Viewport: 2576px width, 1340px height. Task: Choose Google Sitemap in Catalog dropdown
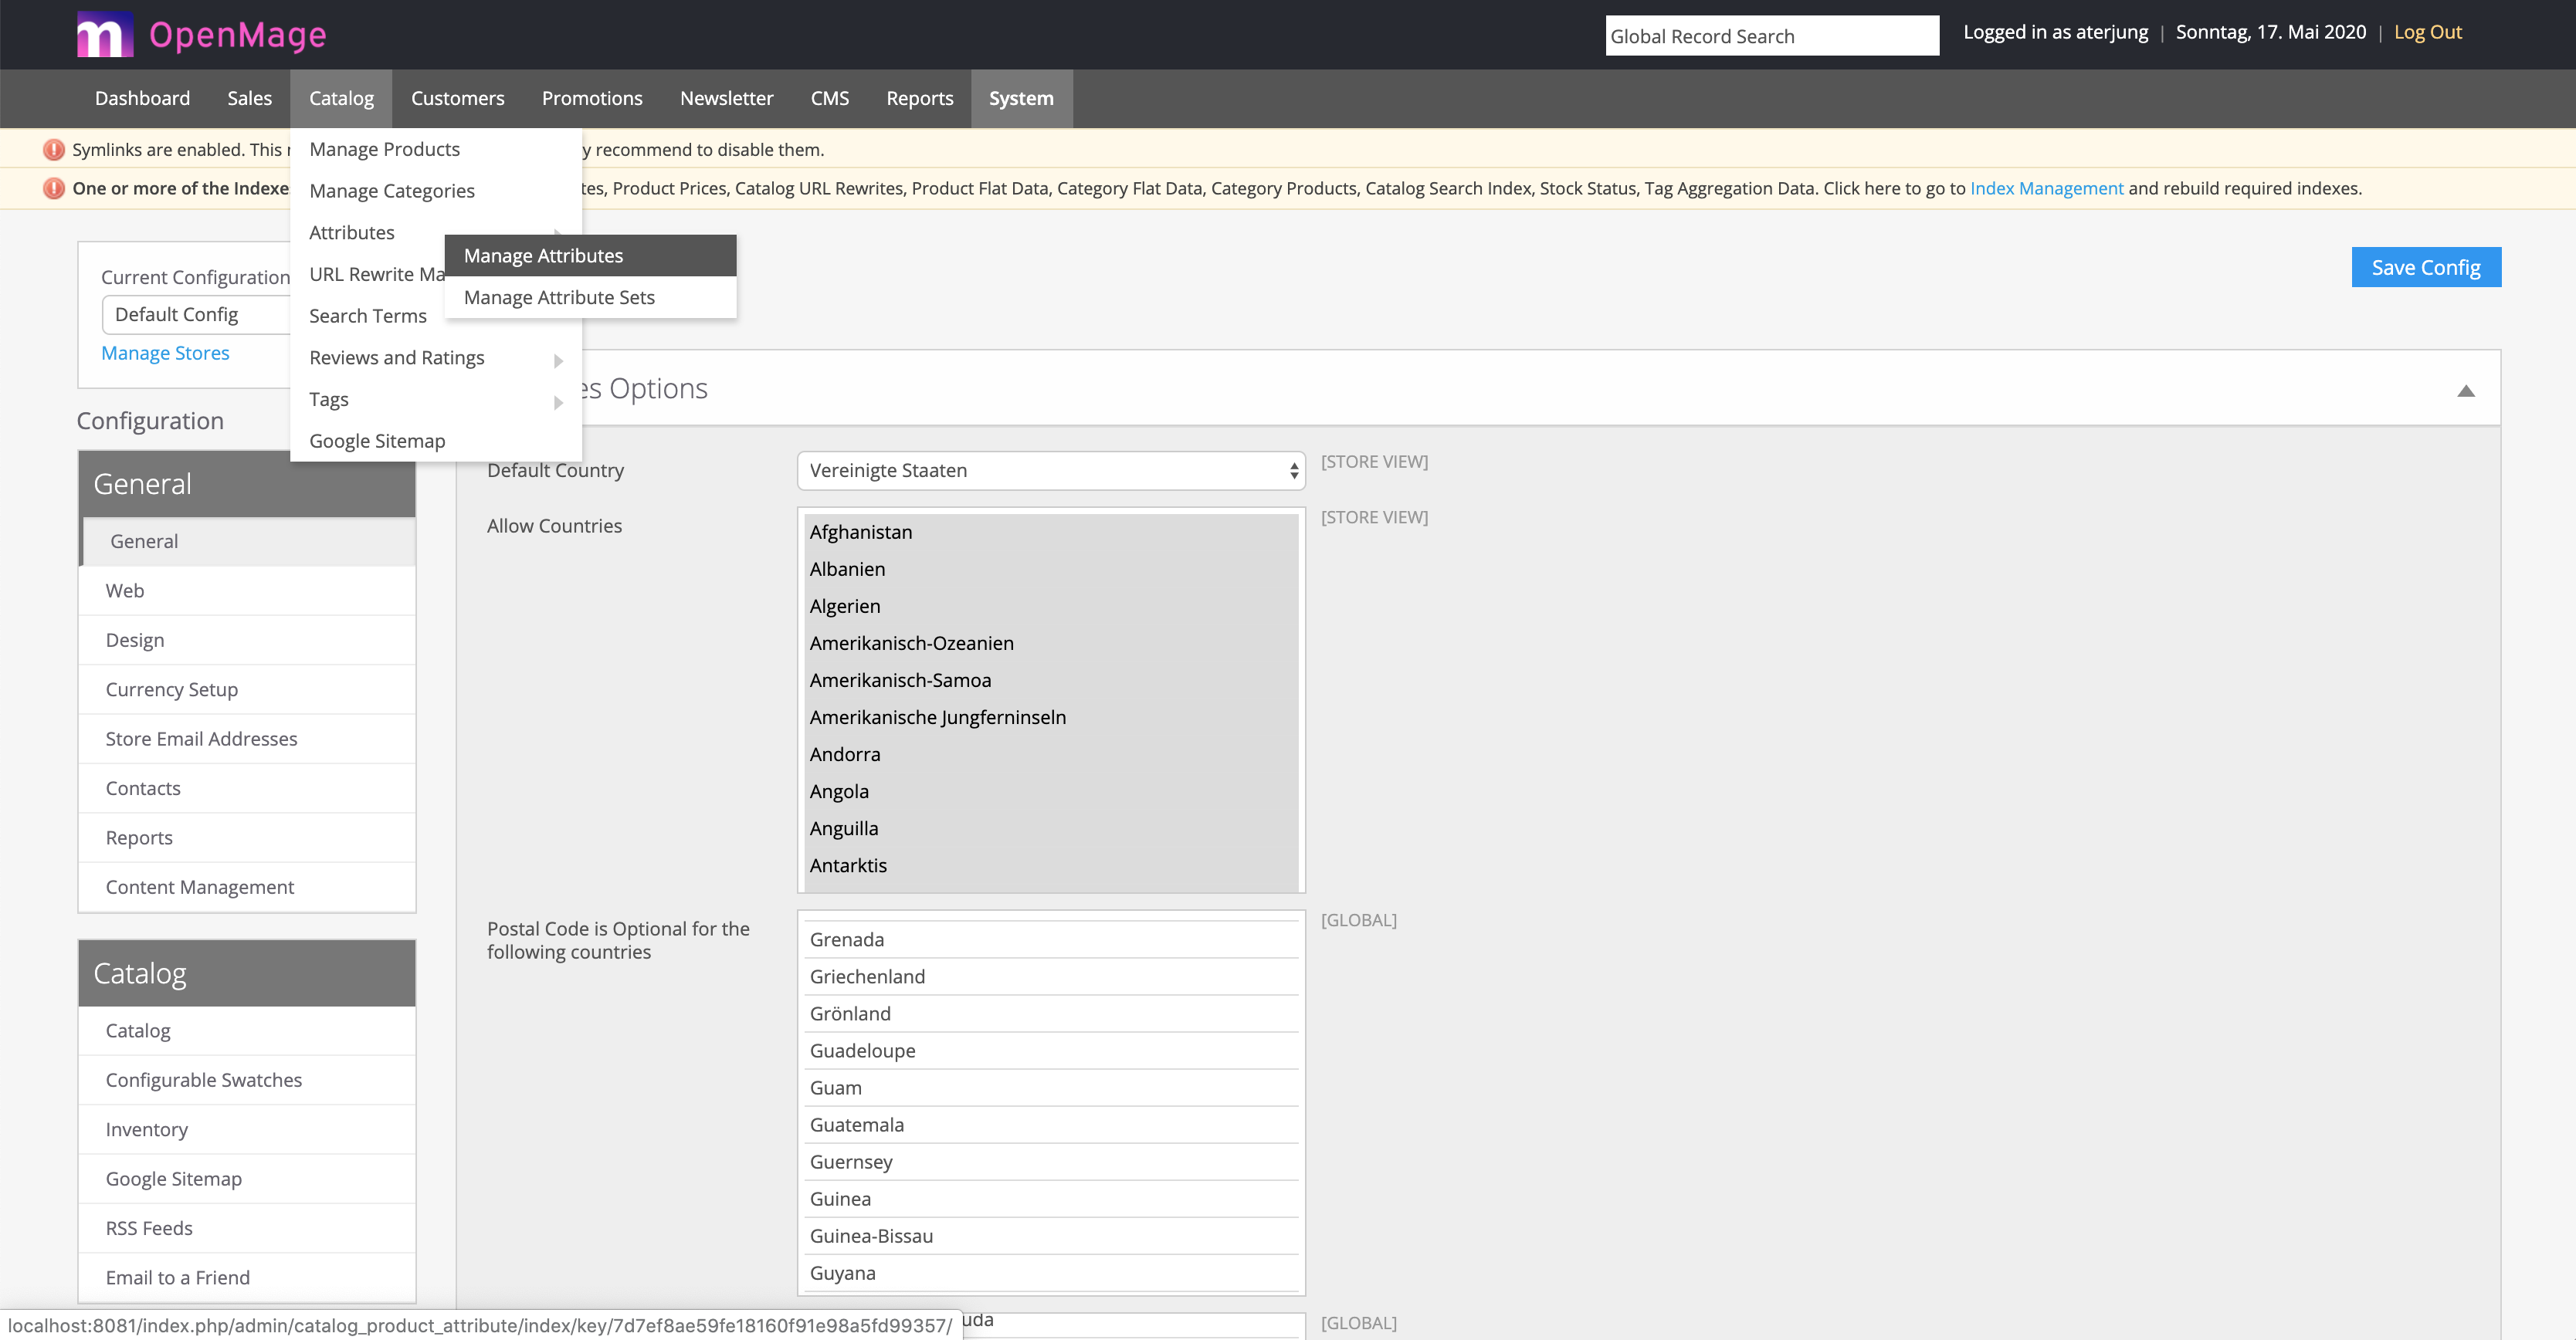(x=435, y=441)
